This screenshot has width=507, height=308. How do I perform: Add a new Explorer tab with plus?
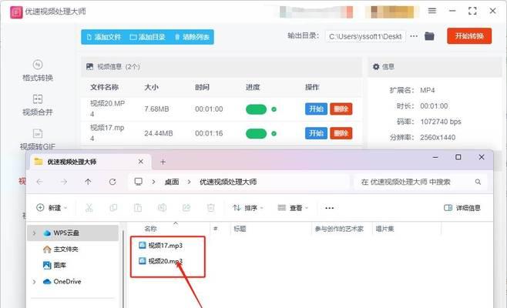(x=163, y=162)
